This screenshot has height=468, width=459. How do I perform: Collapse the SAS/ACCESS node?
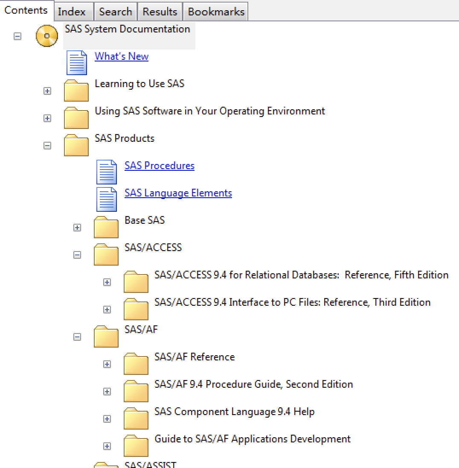(77, 255)
